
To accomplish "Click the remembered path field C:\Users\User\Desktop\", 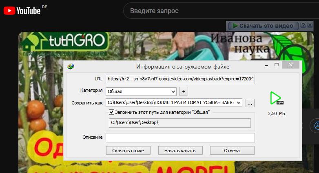I will [180, 123].
